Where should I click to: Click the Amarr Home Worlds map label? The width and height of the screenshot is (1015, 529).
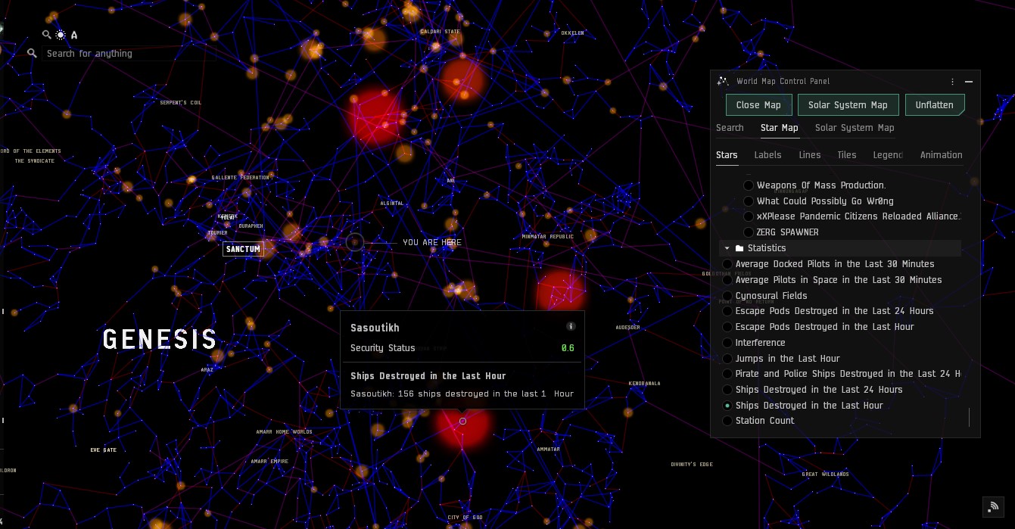[284, 432]
